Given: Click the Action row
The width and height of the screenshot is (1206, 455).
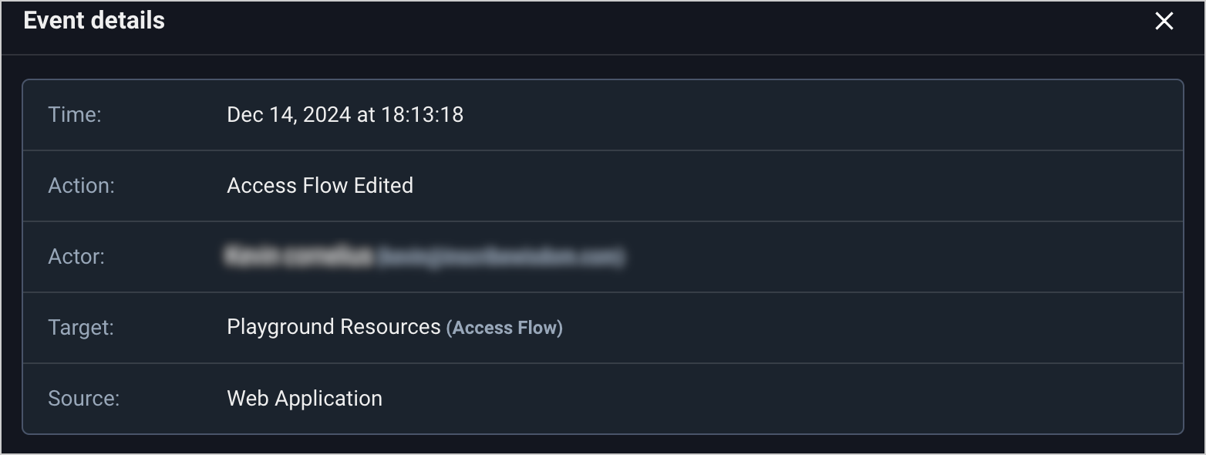Looking at the screenshot, I should pyautogui.click(x=771, y=186).
